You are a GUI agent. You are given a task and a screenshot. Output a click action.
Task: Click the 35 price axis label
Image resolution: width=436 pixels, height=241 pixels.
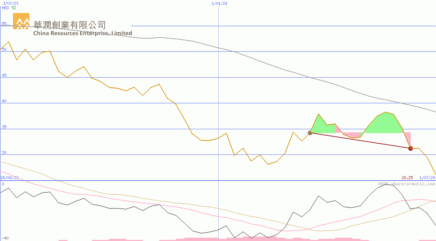[x=4, y=127]
